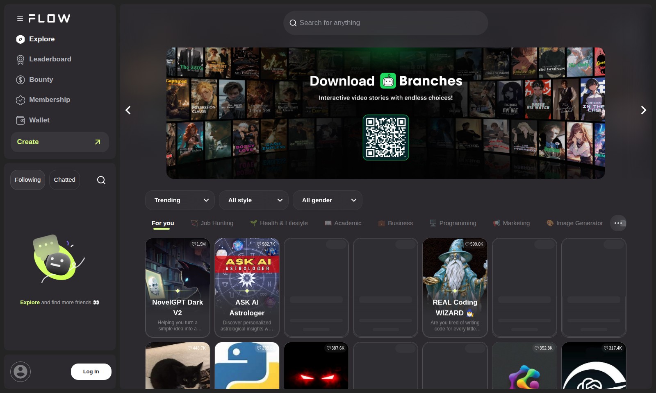Click the magnifier icon in search bar

tap(293, 23)
